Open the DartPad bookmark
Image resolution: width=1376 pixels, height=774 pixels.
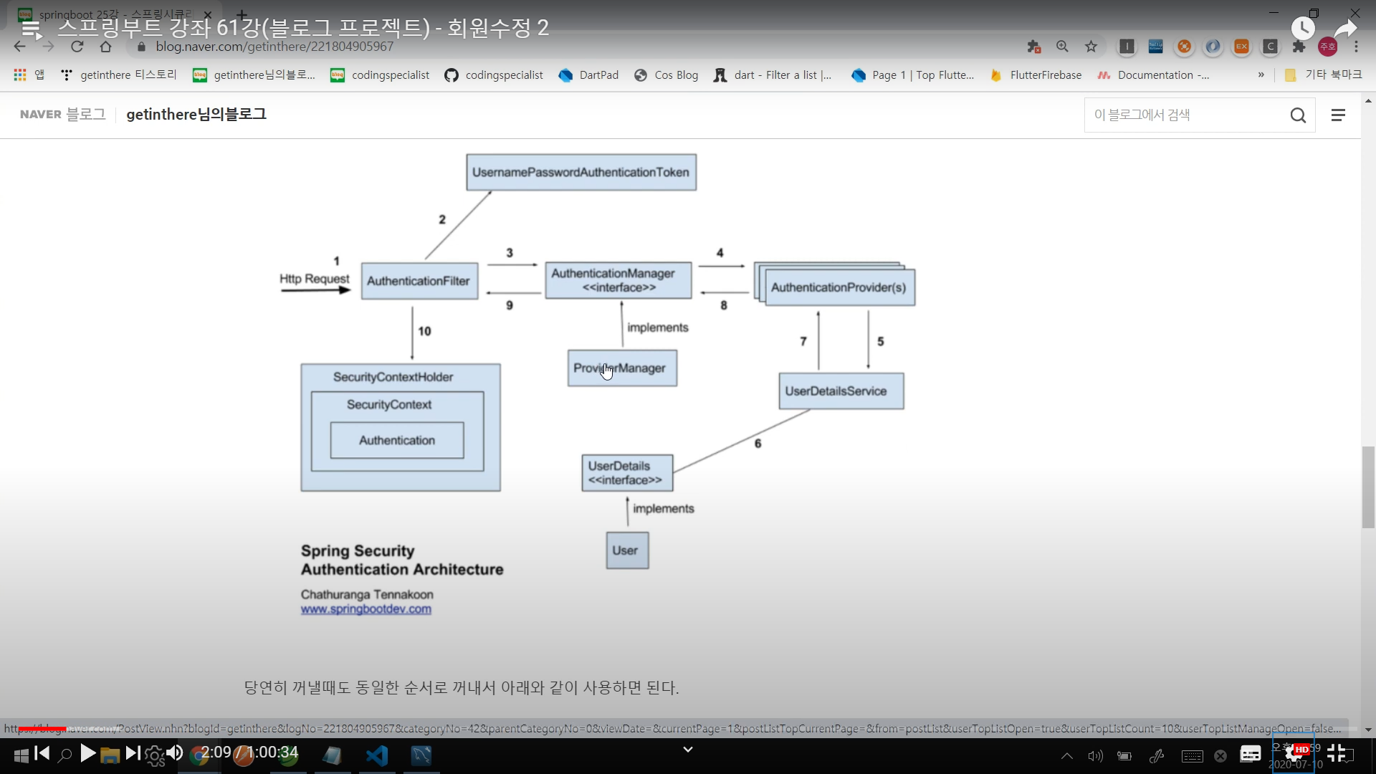588,75
